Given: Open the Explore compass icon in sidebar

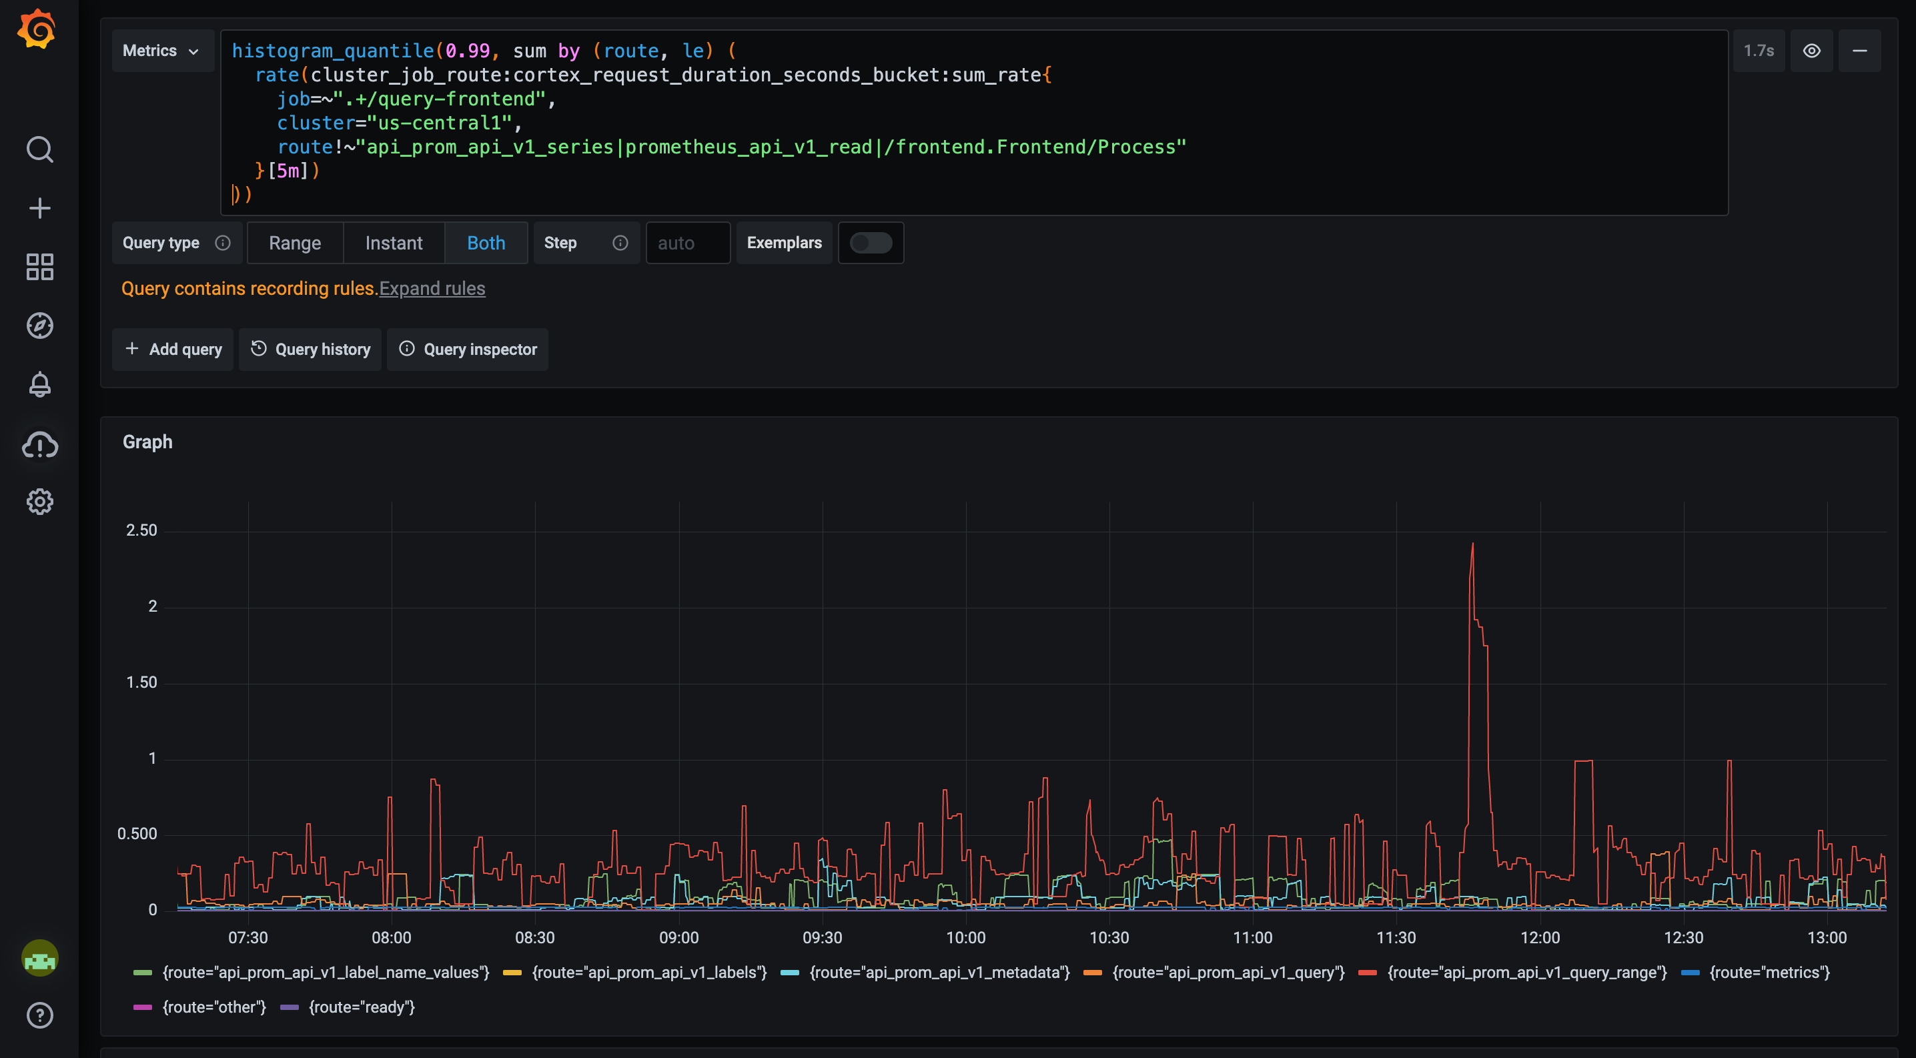Looking at the screenshot, I should pyautogui.click(x=39, y=325).
